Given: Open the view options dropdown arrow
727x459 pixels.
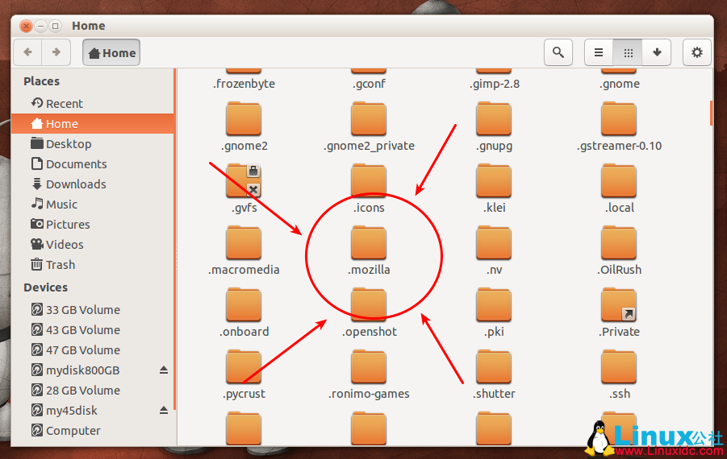Looking at the screenshot, I should tap(657, 52).
